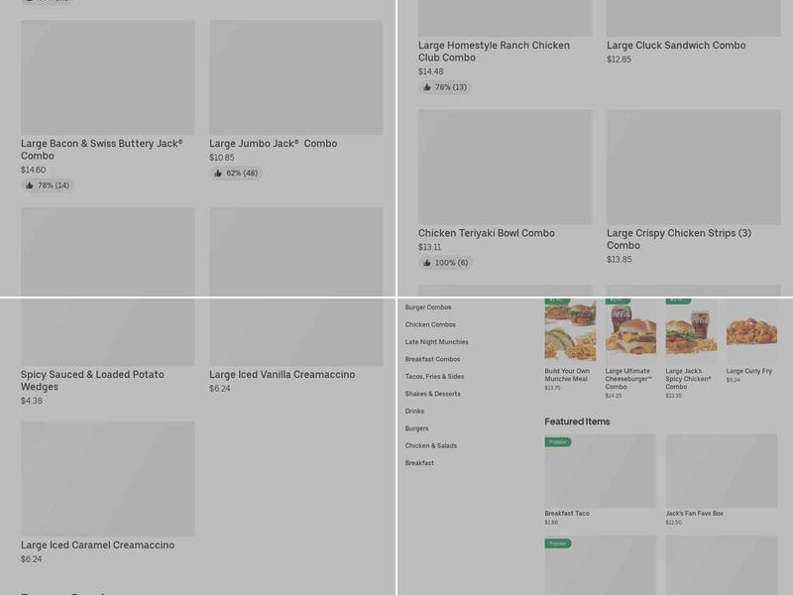
Task: Open Burger Combos menu category
Action: tap(428, 307)
